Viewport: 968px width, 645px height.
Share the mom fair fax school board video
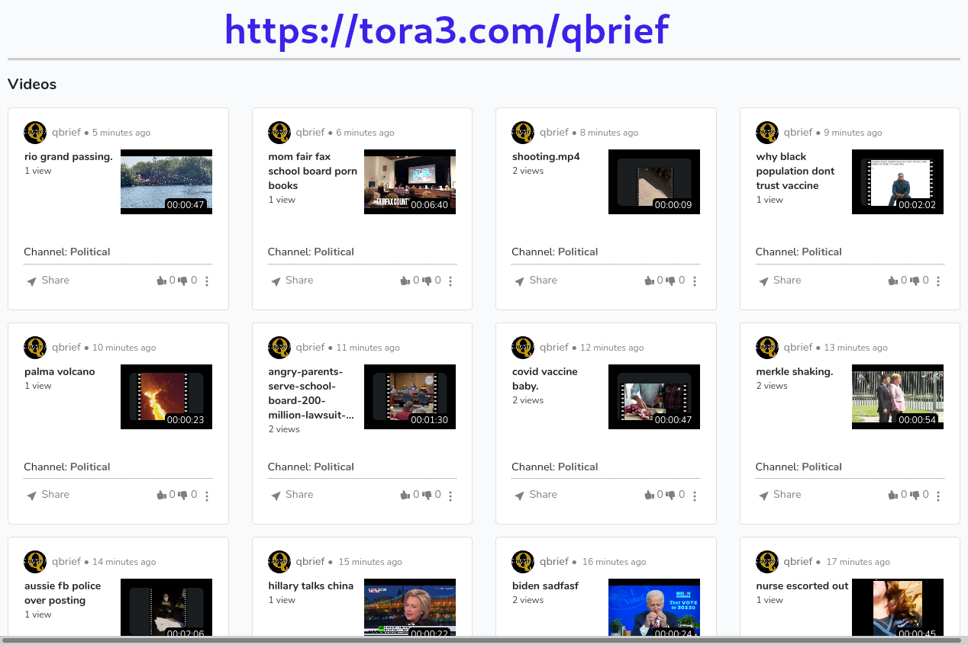pyautogui.click(x=292, y=281)
